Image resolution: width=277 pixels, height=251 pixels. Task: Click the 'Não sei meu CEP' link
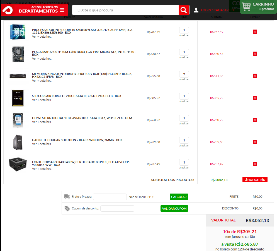point(141,197)
